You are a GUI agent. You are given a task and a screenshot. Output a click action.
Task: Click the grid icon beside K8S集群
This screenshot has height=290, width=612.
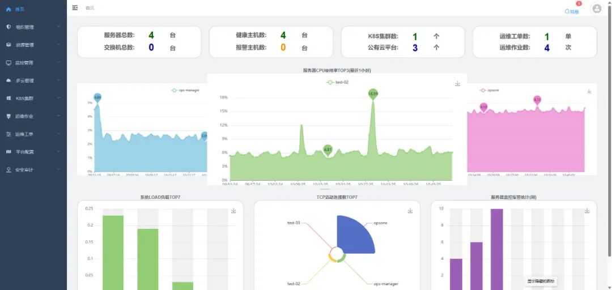[8, 99]
